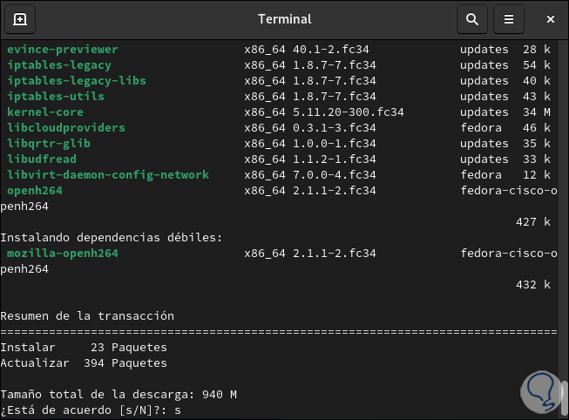Click the libcloudproviders package name

[65, 128]
